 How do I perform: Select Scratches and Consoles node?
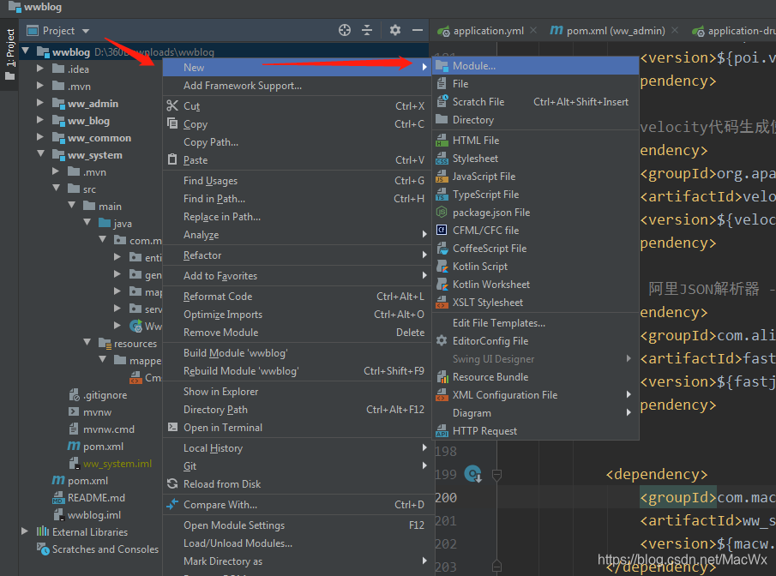coord(105,549)
